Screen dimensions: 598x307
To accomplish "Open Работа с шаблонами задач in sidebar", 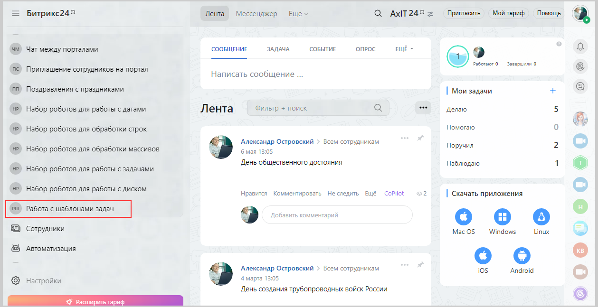I will (x=70, y=209).
